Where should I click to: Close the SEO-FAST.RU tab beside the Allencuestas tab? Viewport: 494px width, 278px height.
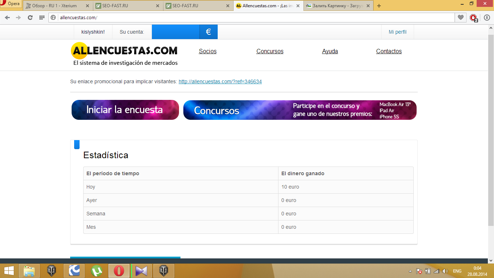(x=228, y=6)
